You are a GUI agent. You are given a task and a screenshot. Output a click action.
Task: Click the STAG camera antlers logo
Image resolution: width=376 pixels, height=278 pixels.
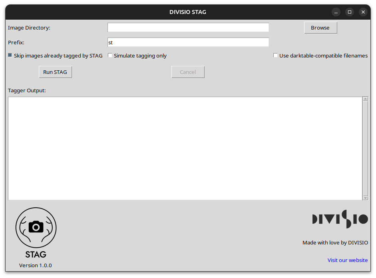click(36, 232)
